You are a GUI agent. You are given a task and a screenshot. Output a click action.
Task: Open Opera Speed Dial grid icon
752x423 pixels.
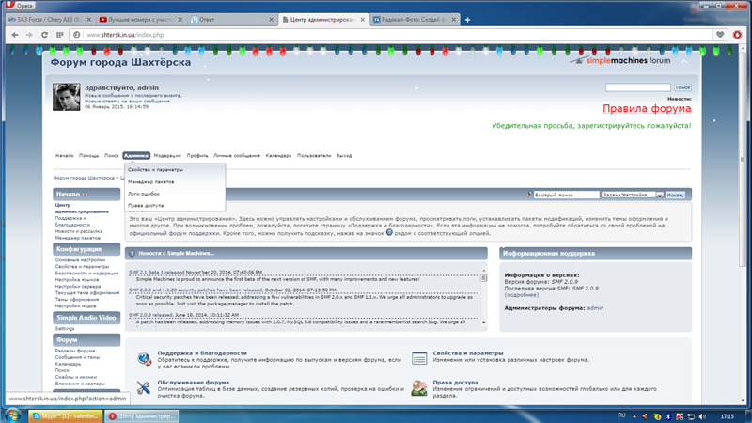coord(59,35)
